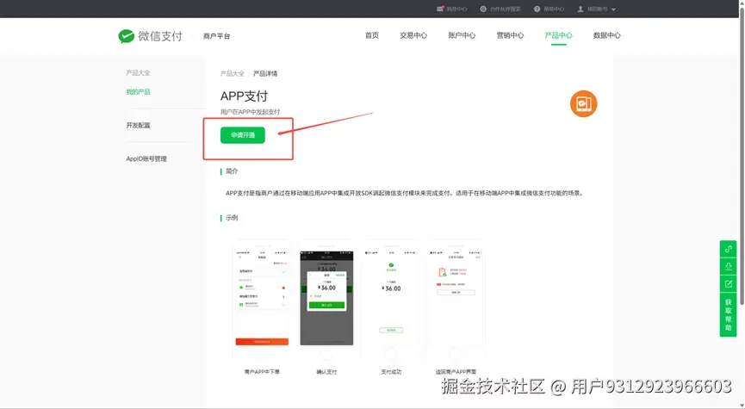
Task: Open AppID账号管理 in the sidebar
Action: point(146,158)
